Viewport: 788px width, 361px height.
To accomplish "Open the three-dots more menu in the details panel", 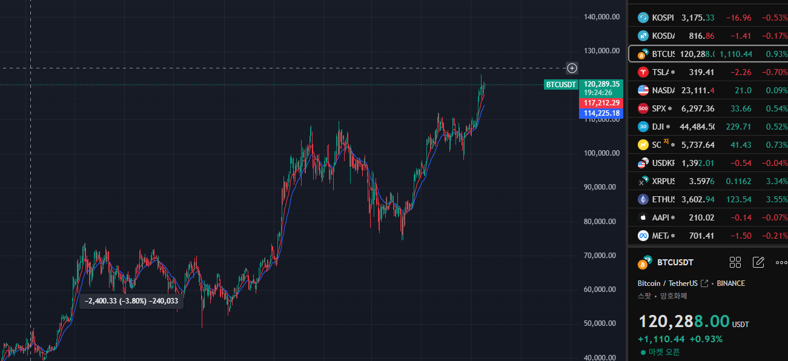I will [781, 262].
